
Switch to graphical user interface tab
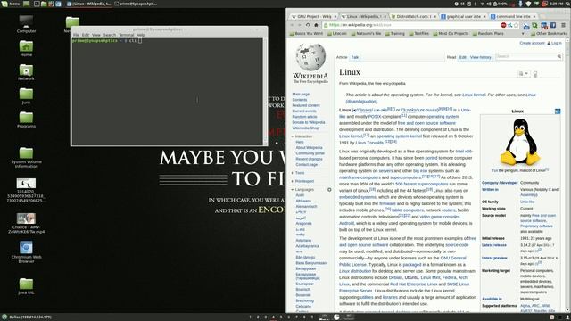463,16
